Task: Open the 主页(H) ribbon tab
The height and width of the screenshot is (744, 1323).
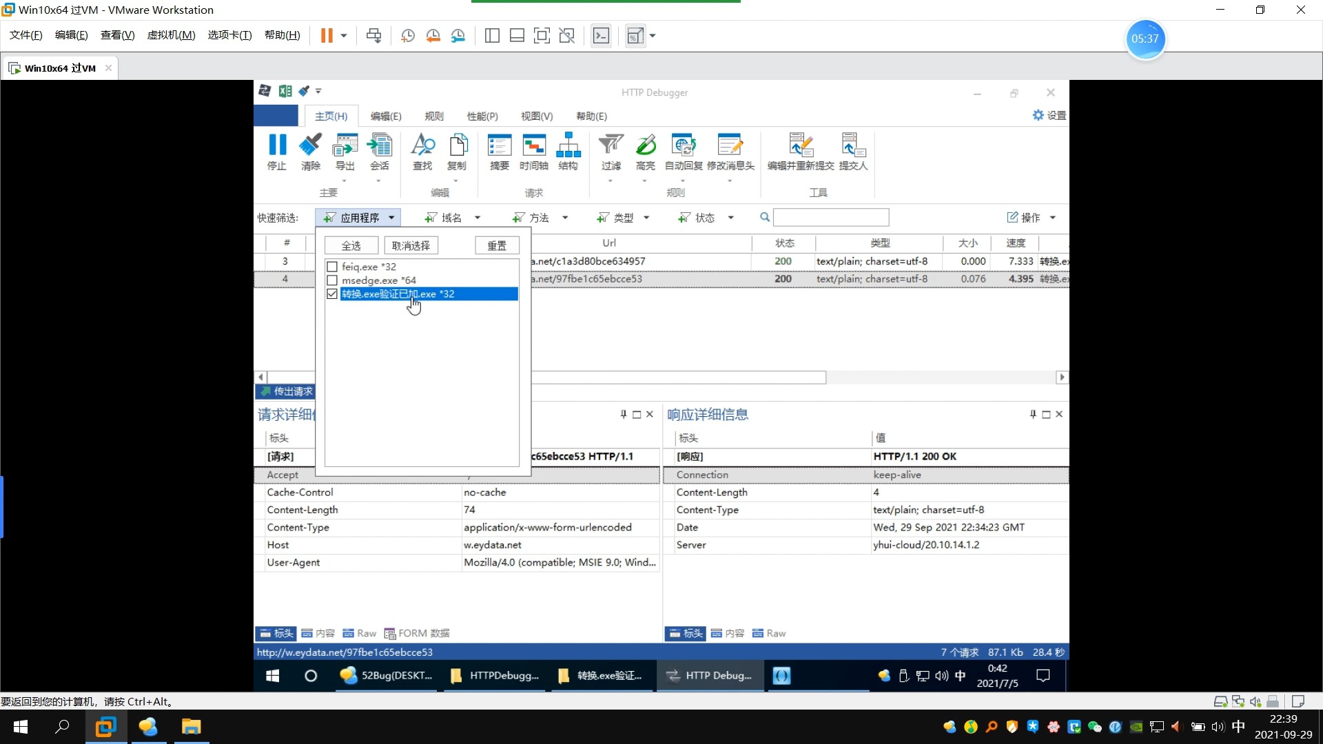Action: point(331,116)
